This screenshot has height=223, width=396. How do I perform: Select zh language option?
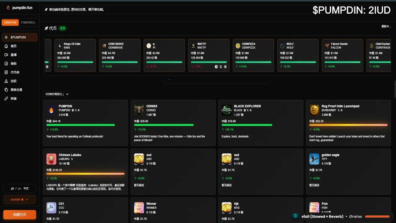(12, 188)
